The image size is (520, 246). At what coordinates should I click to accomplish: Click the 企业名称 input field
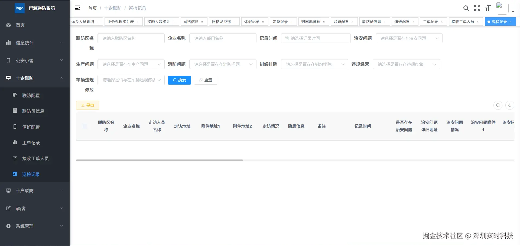pyautogui.click(x=223, y=38)
